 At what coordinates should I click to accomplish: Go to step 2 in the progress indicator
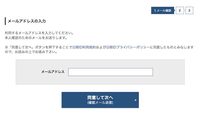(180, 11)
